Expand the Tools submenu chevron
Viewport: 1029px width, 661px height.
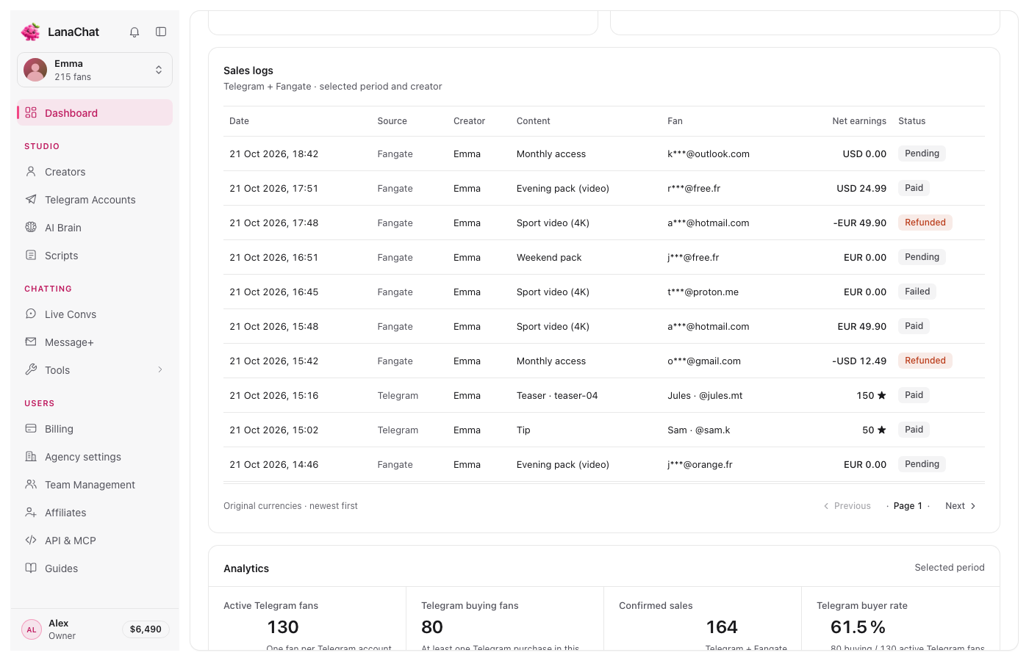pos(160,369)
